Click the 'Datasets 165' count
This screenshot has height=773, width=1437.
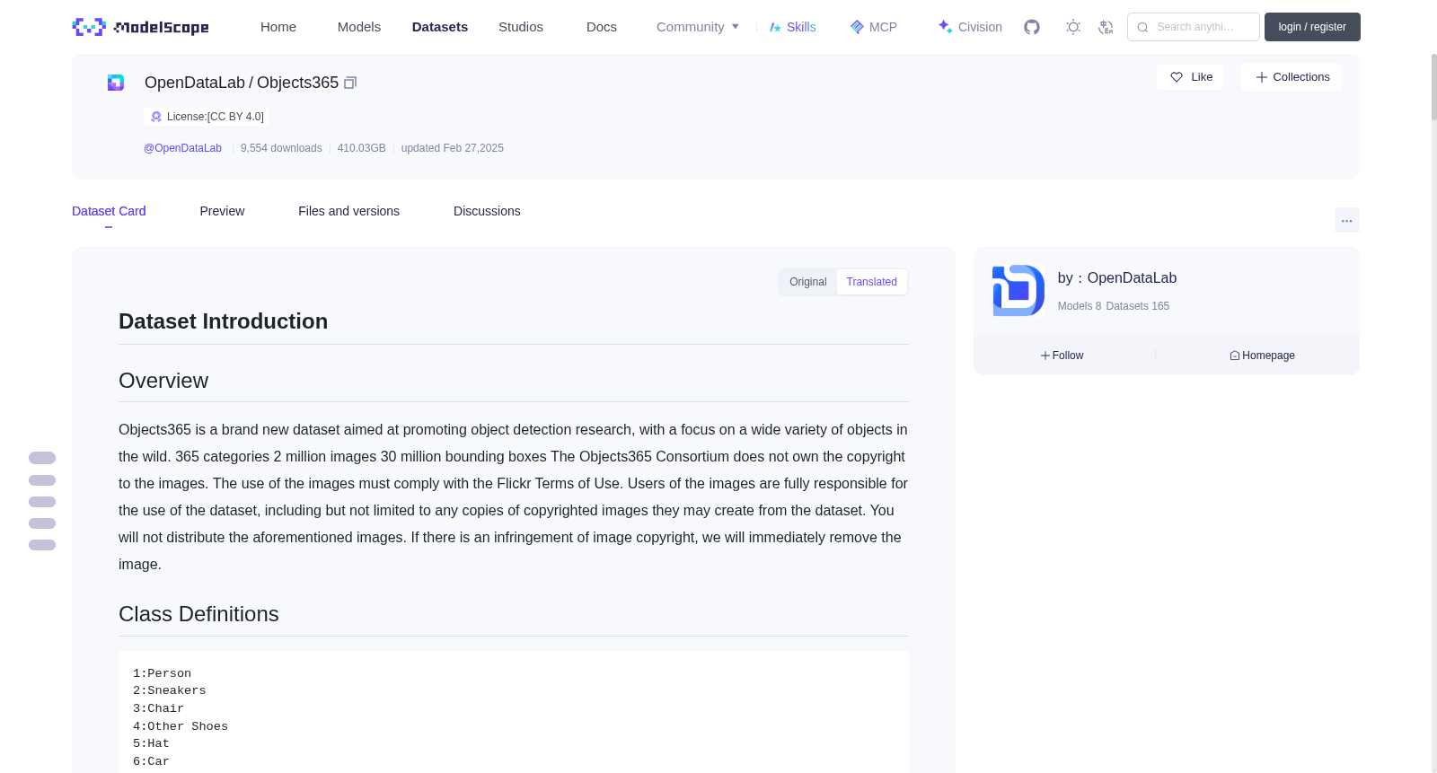coord(1138,306)
